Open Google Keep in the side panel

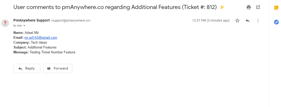tap(276, 8)
